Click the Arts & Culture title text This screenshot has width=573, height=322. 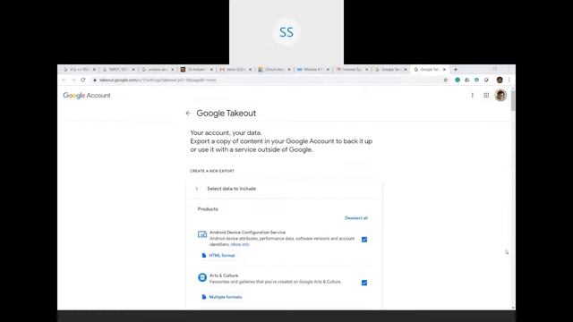pos(224,275)
